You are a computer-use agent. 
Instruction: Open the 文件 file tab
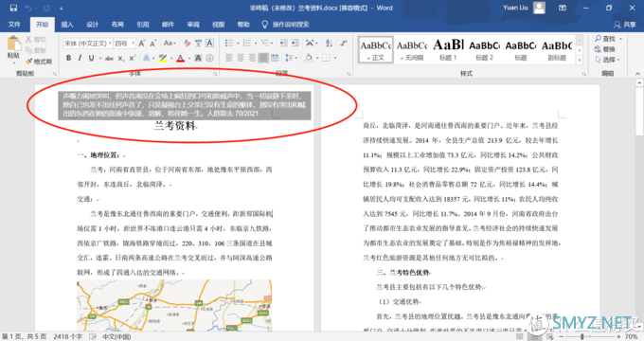point(14,25)
